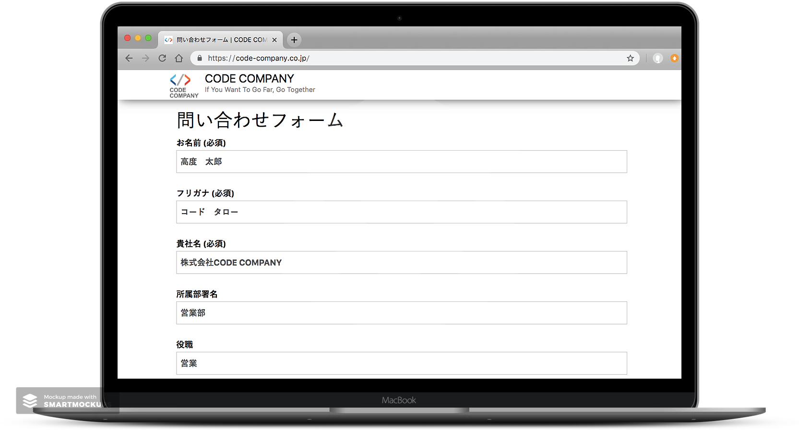Click the orange update arrow icon

(x=674, y=58)
